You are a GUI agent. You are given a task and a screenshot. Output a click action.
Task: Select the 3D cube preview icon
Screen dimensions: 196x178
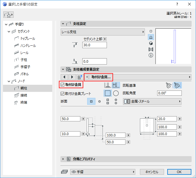pyautogui.click(x=151, y=43)
